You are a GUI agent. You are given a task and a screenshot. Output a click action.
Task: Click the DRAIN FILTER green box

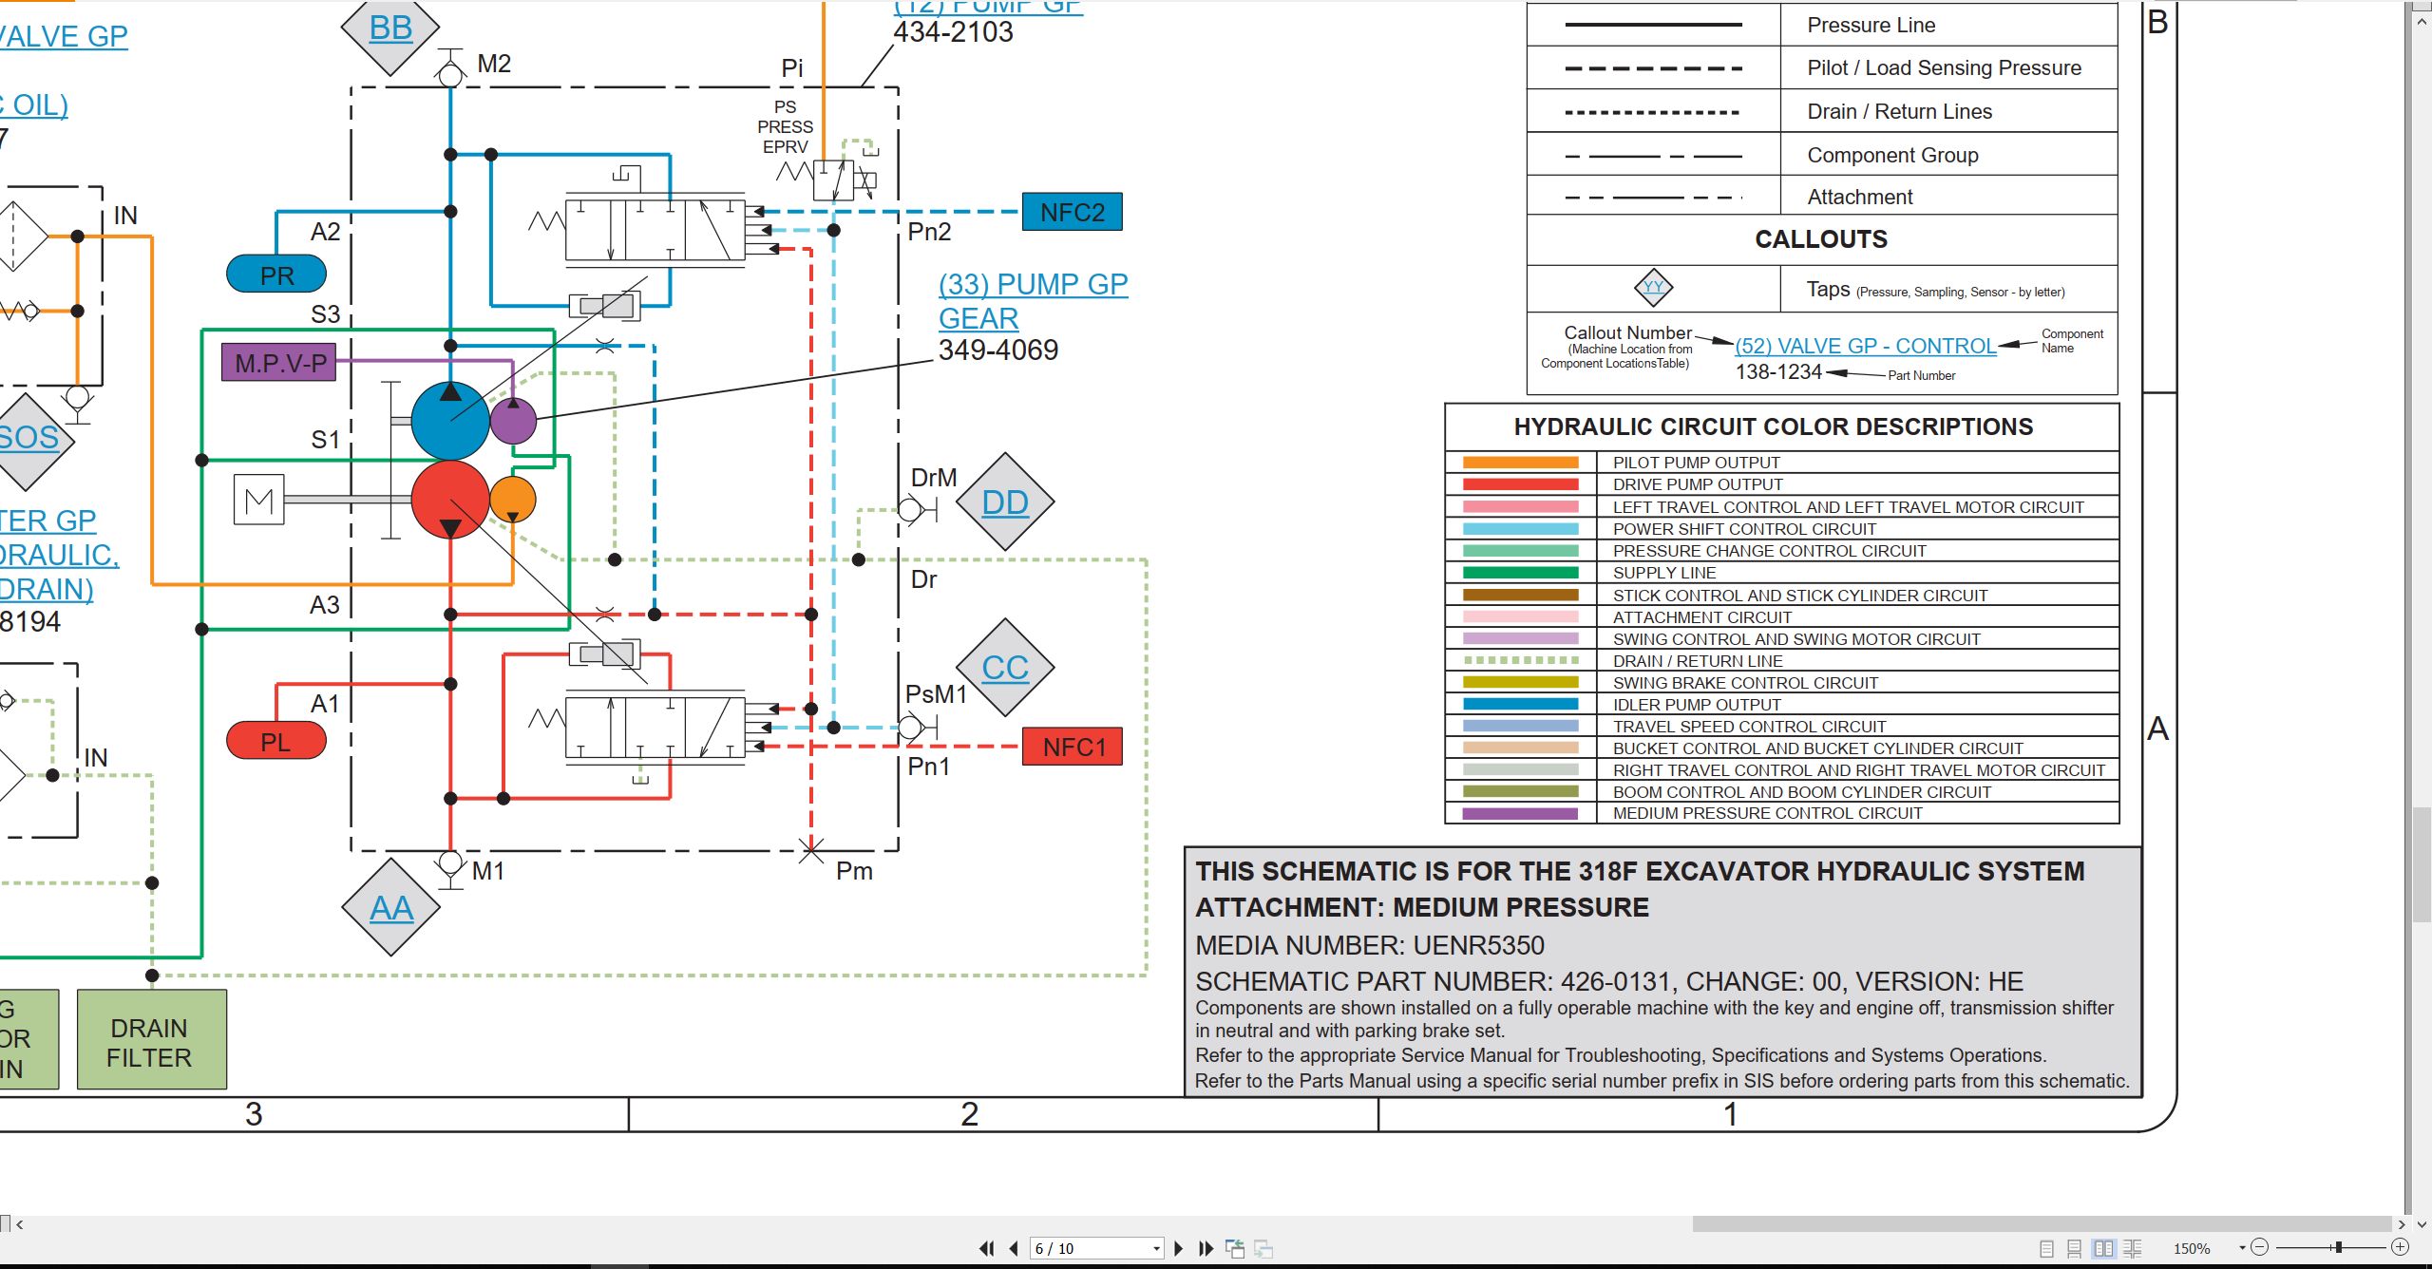pos(152,1040)
